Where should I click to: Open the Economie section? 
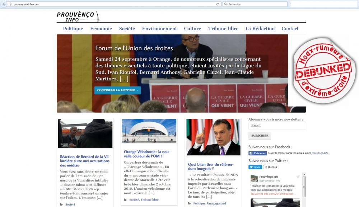(x=101, y=29)
